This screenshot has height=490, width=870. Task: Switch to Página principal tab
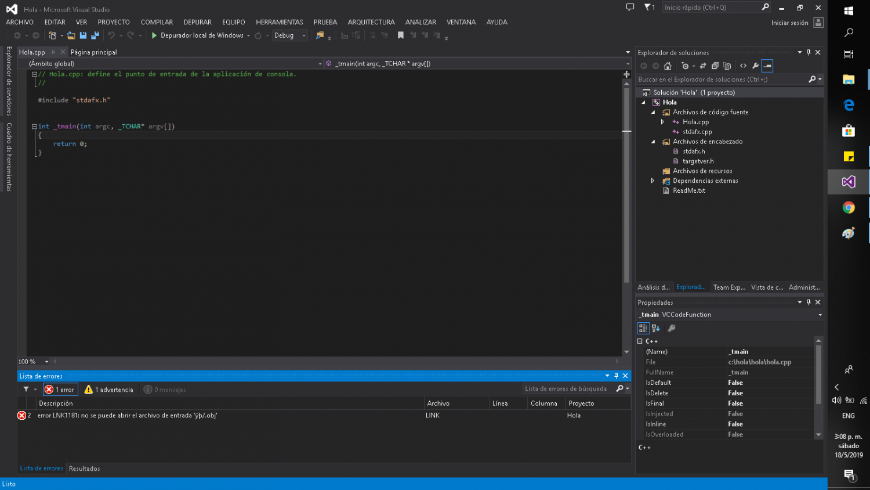click(93, 52)
